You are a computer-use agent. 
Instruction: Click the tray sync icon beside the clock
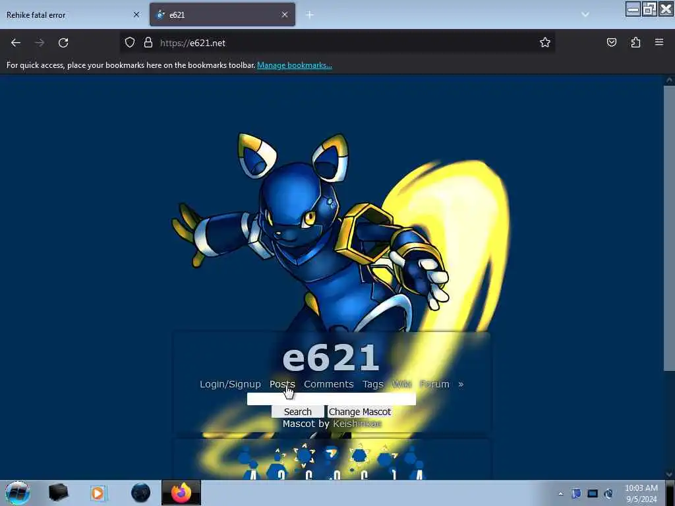coord(608,493)
